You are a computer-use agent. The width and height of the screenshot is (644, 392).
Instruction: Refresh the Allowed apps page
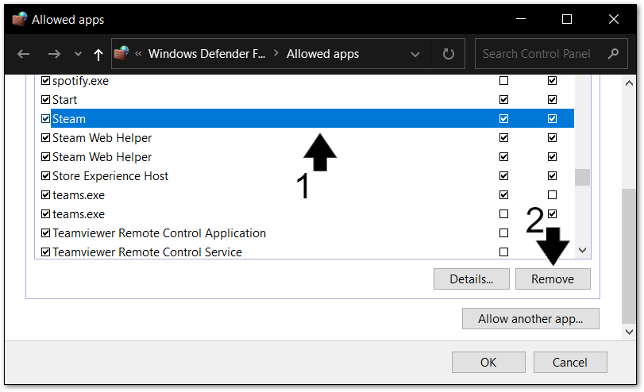(448, 54)
